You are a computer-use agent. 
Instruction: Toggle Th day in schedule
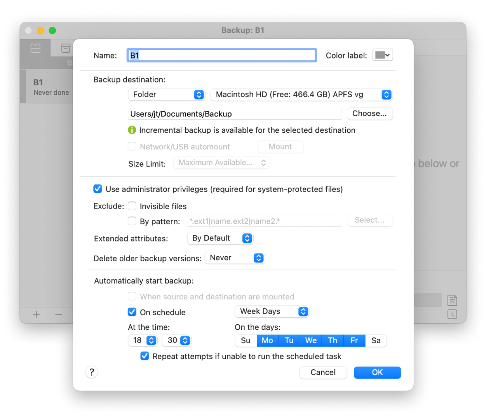332,341
